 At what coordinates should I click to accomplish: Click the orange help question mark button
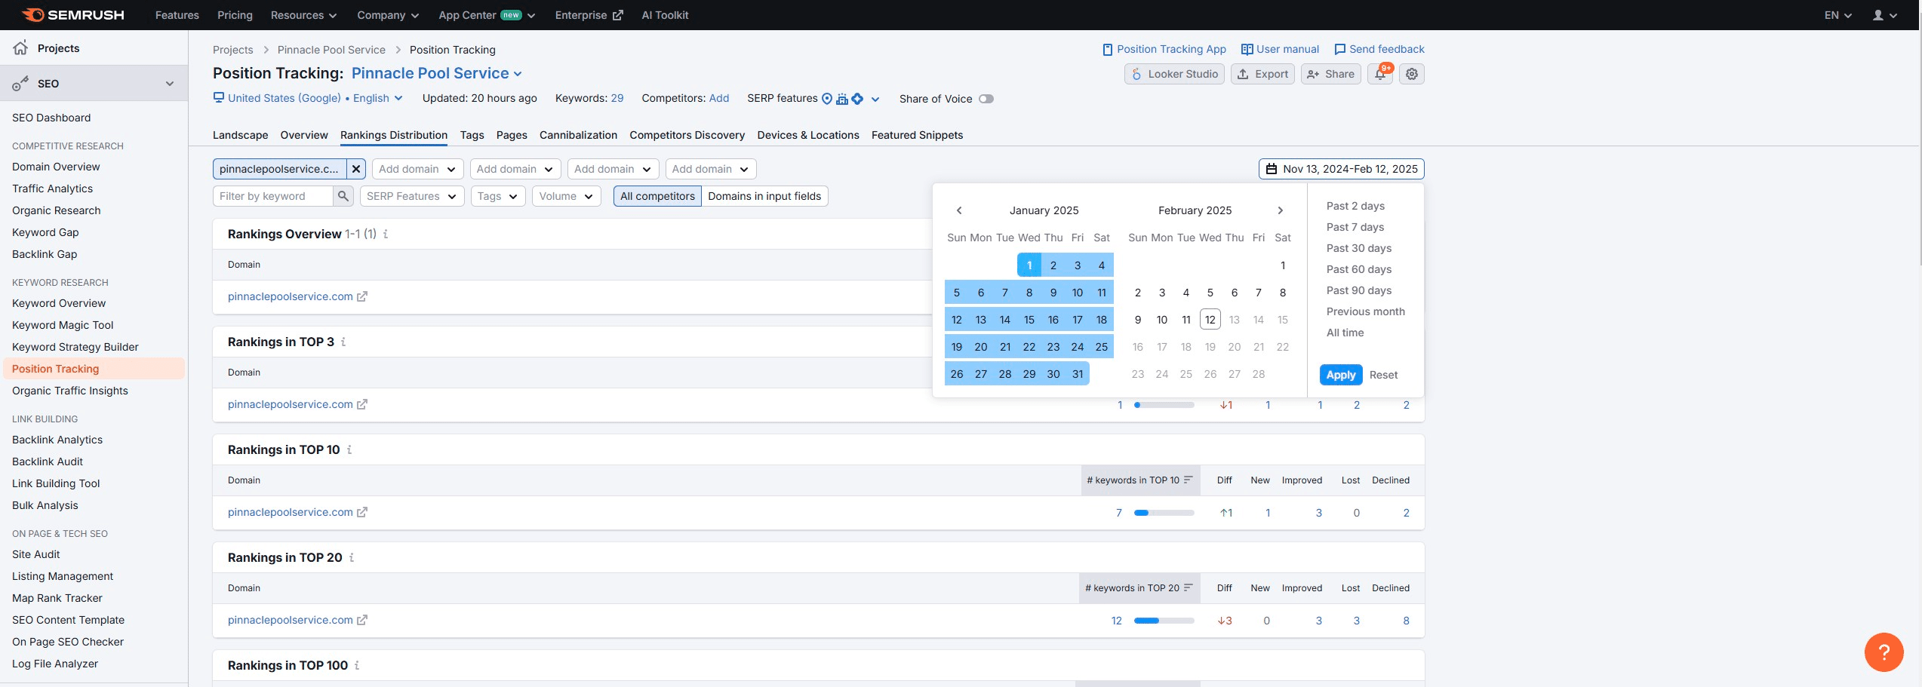click(1884, 652)
